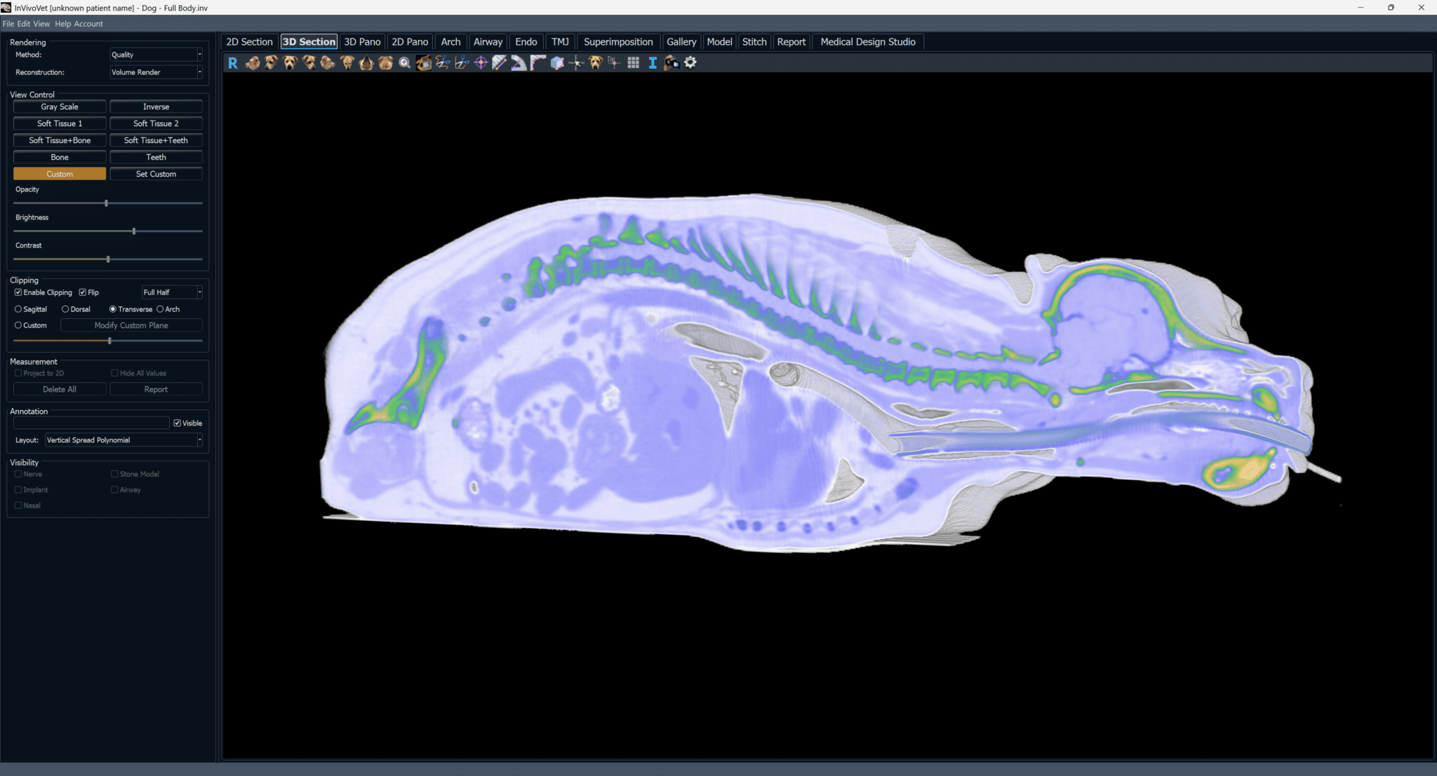Click the blue cube volume measurement icon
The width and height of the screenshot is (1437, 776).
557,63
